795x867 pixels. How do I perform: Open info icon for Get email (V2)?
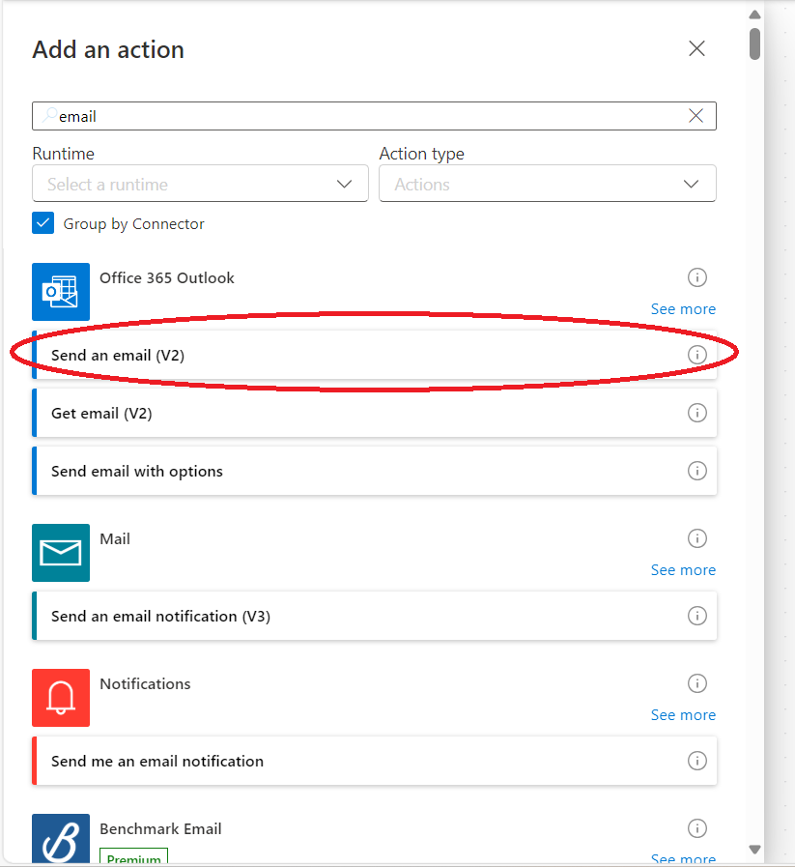[697, 413]
